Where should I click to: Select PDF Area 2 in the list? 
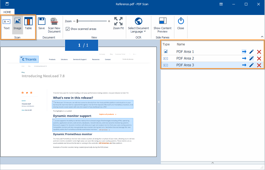(x=185, y=58)
